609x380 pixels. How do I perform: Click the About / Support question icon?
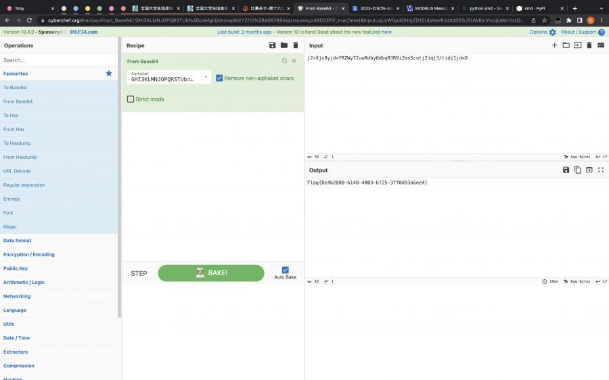click(x=602, y=32)
